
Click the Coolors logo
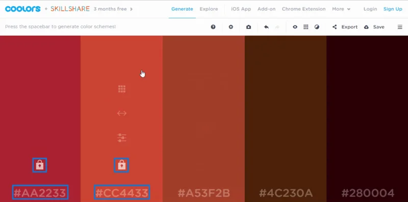pos(23,9)
